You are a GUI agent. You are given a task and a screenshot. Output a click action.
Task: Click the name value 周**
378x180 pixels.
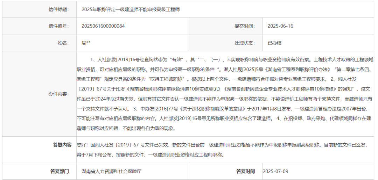coord(86,43)
